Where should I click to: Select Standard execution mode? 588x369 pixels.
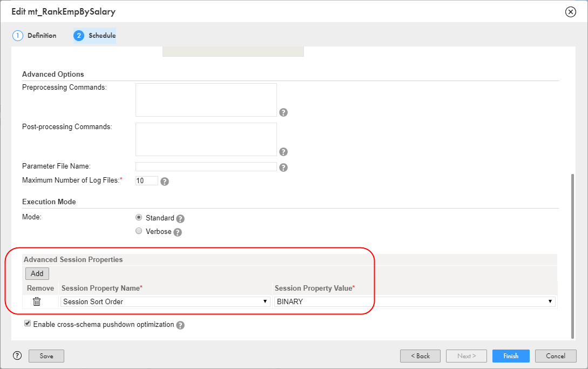point(139,217)
